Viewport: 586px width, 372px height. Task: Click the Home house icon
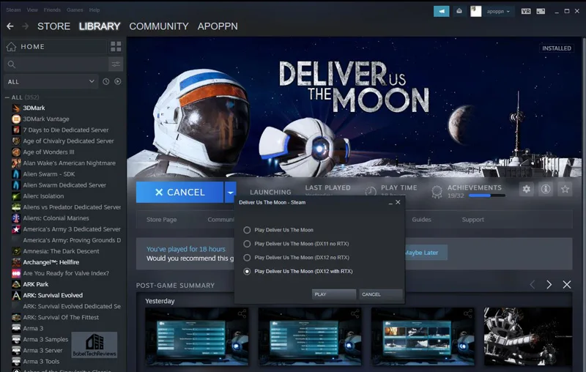pos(11,47)
